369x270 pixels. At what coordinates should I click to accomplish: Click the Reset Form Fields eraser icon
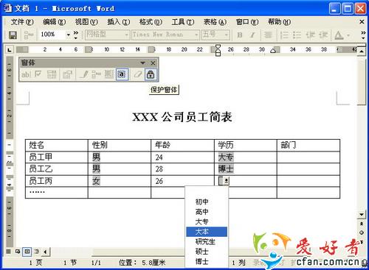[x=138, y=74]
